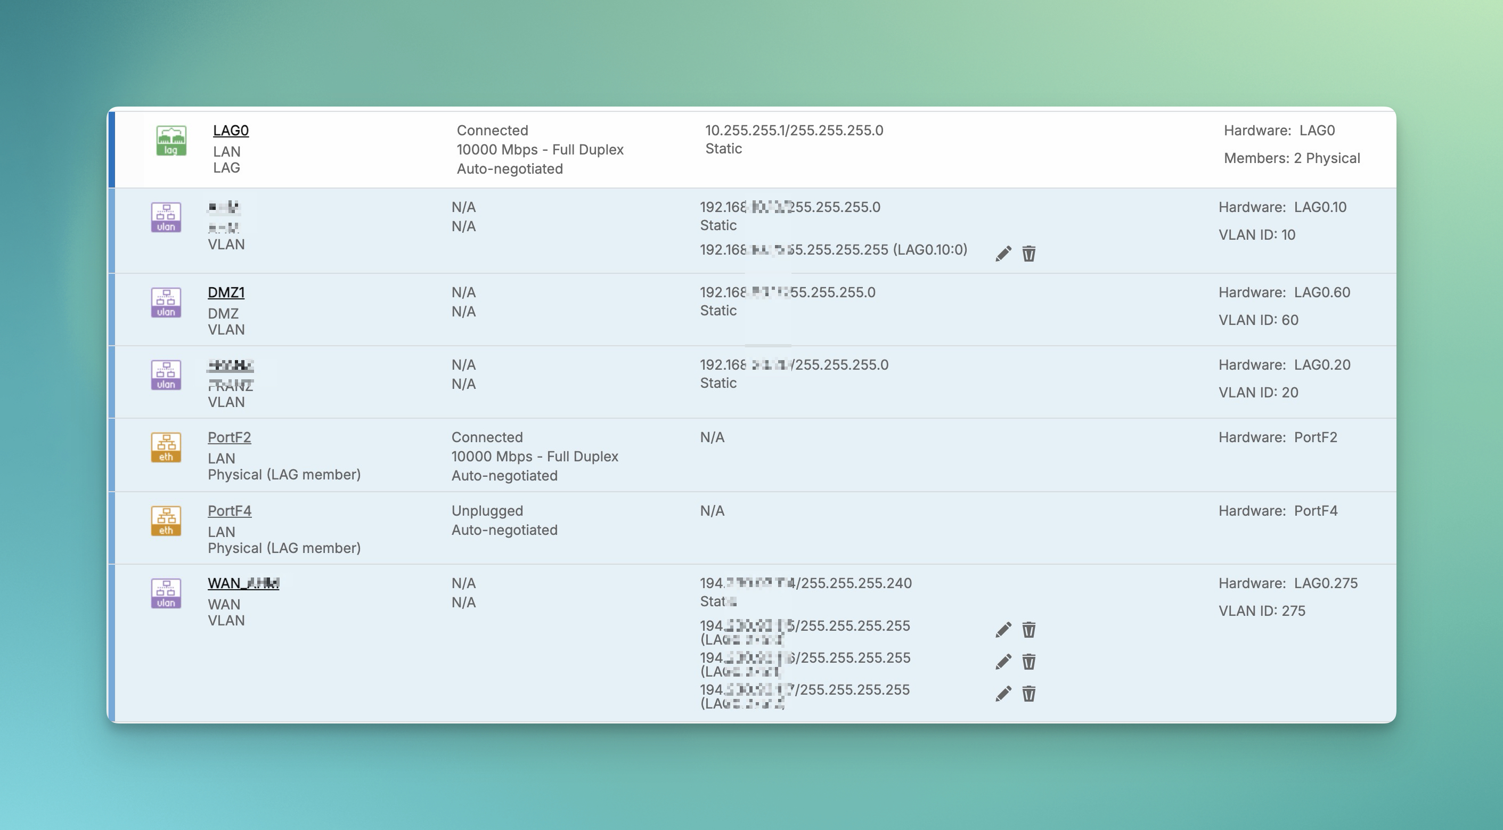Click the address ending /255.255.255.240

pyautogui.click(x=806, y=583)
